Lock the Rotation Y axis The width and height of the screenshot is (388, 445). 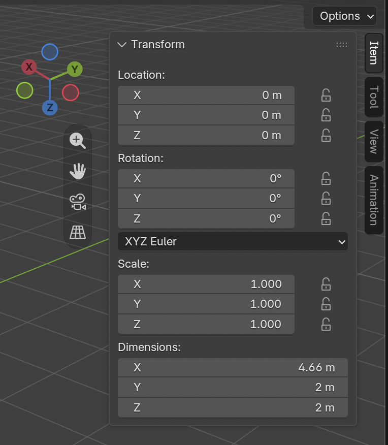(x=326, y=199)
